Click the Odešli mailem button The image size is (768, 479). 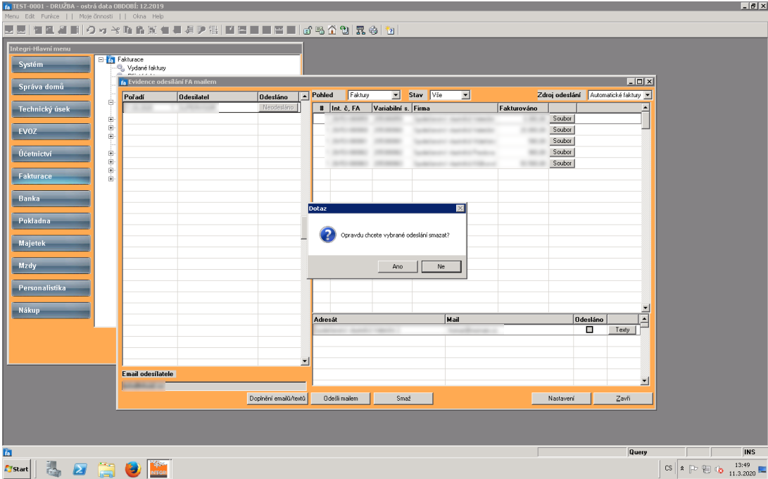pos(341,399)
